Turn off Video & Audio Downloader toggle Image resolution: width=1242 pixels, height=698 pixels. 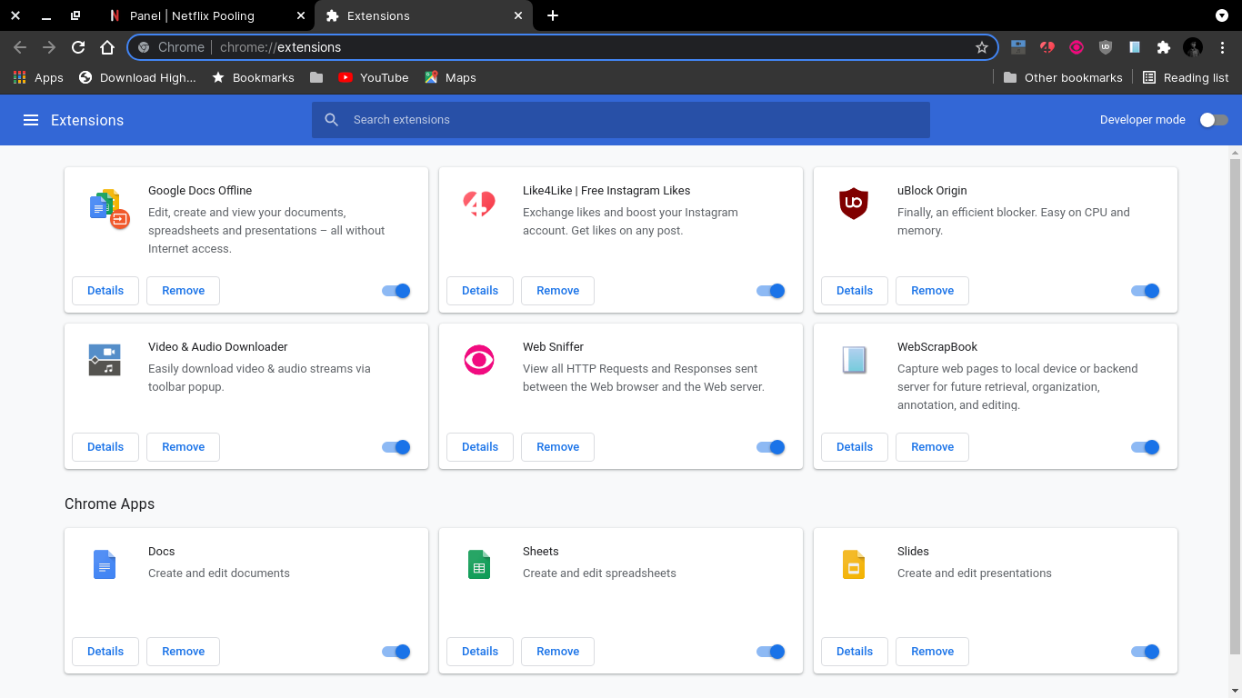pos(396,447)
